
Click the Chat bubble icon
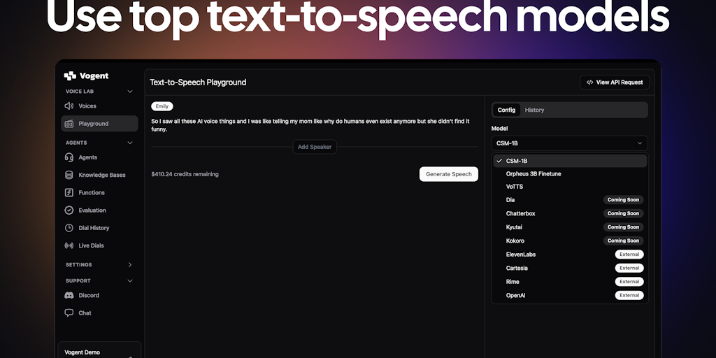[x=69, y=313]
